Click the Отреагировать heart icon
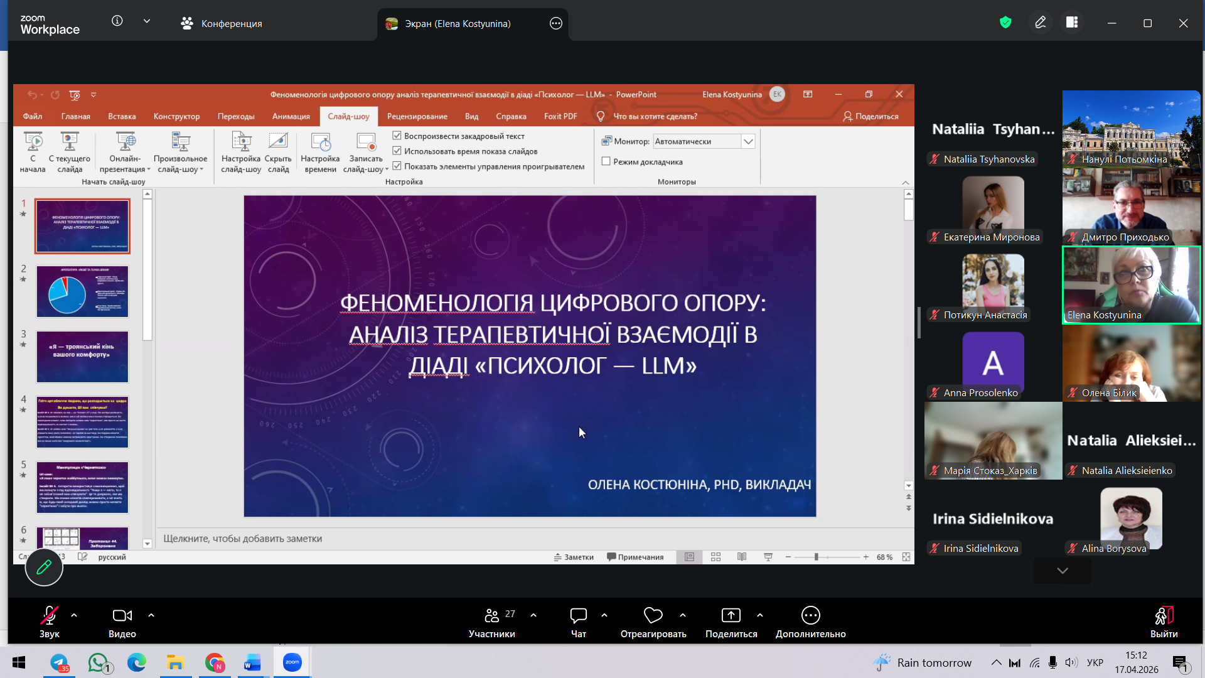Image resolution: width=1205 pixels, height=678 pixels. 653,616
